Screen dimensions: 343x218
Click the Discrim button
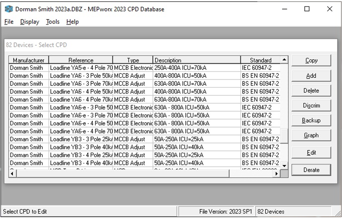311,105
